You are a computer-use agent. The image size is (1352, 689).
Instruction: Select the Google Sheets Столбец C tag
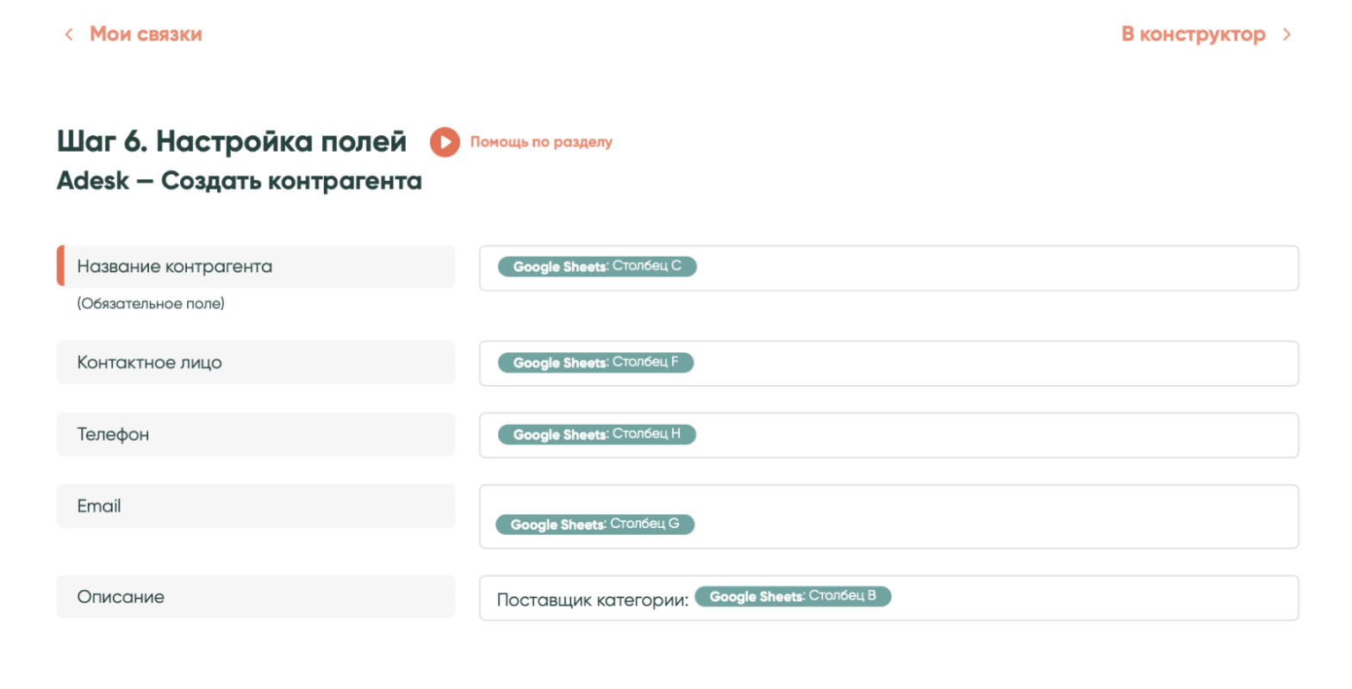[x=597, y=267]
